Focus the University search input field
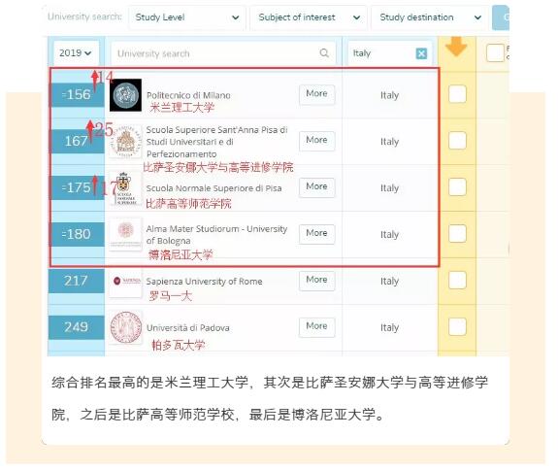 point(223,53)
